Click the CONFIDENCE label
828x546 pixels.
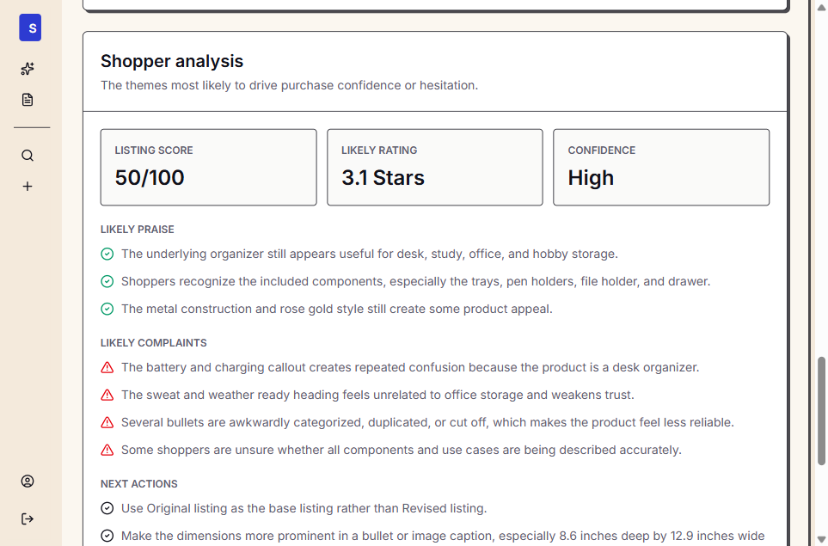tap(602, 150)
